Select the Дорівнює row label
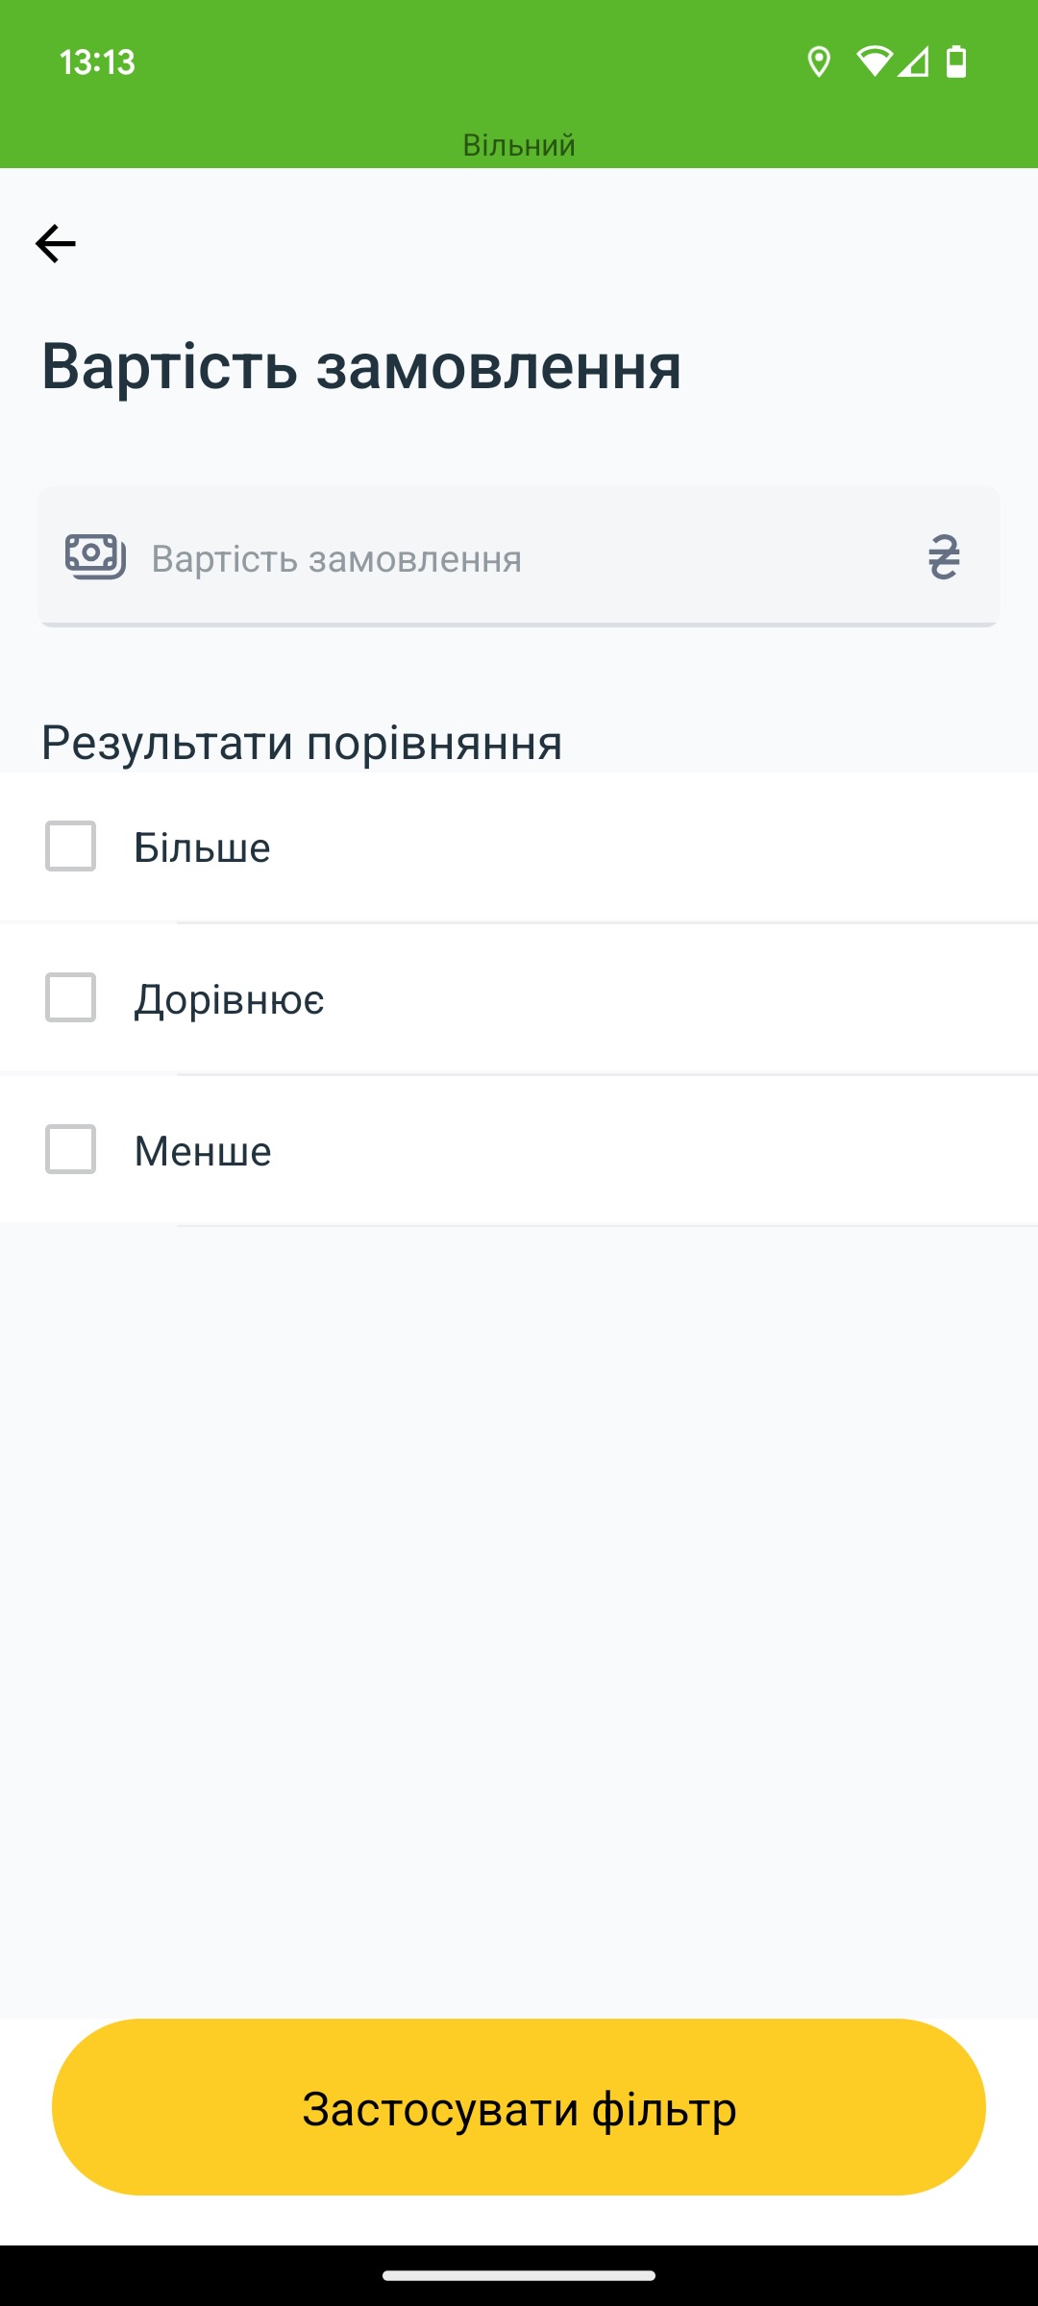This screenshot has height=2306, width=1038. click(229, 999)
